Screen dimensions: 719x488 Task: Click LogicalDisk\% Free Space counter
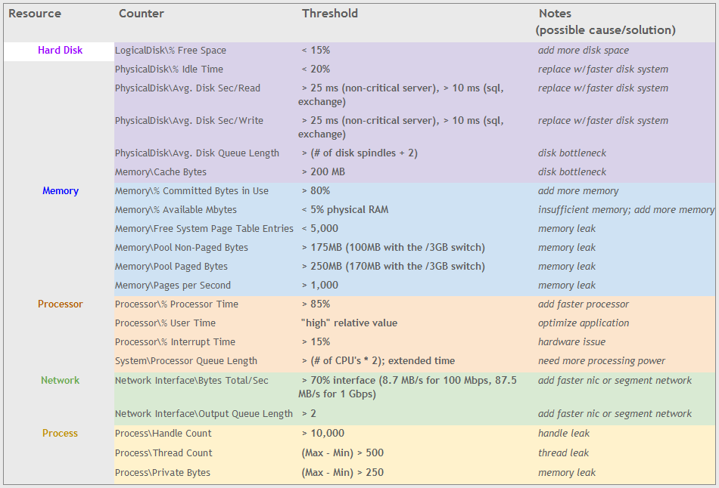tap(170, 51)
